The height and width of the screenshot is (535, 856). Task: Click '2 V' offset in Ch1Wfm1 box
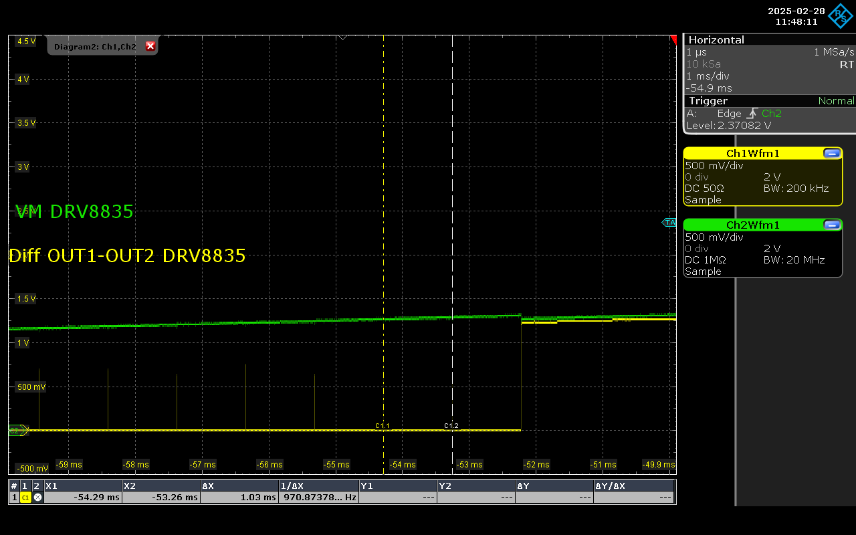[772, 177]
